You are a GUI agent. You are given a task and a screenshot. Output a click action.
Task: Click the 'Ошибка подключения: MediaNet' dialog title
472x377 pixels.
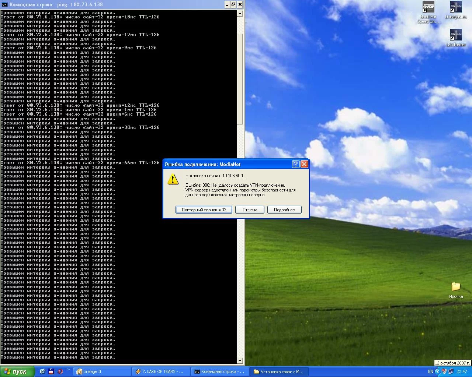tap(202, 164)
